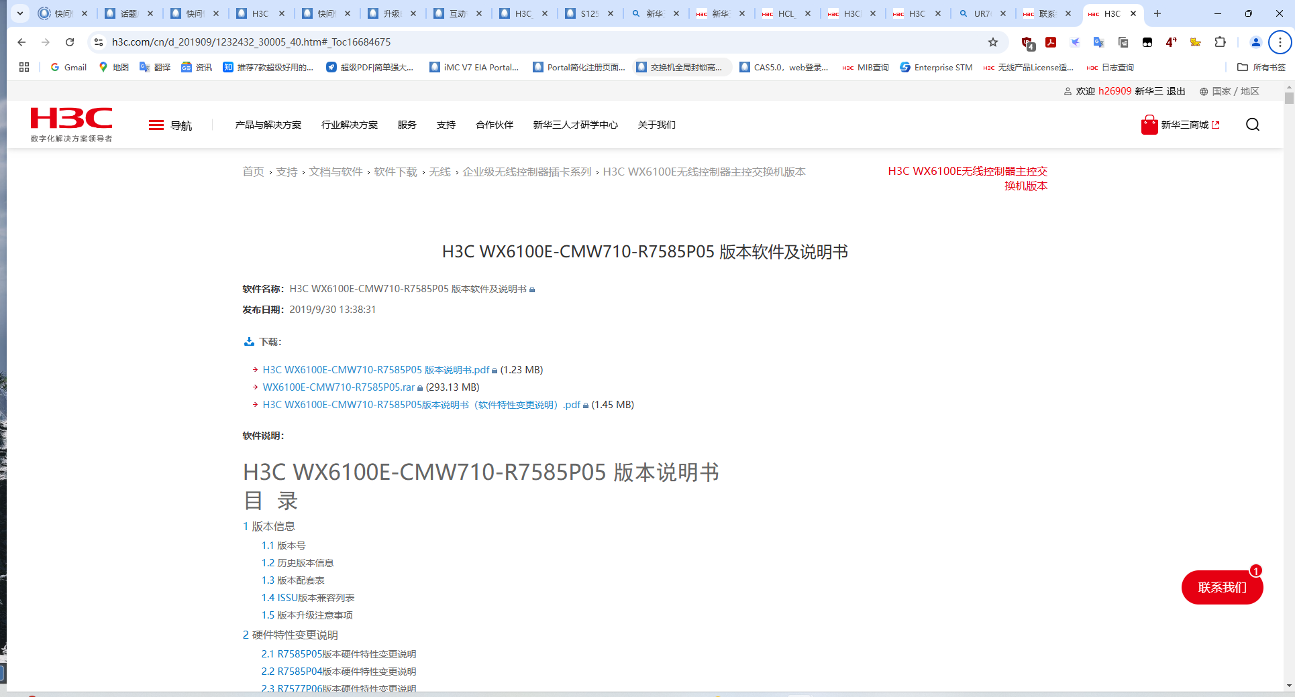This screenshot has width=1295, height=697.
Task: Select 国家 / 地区 region selector
Action: tap(1229, 91)
